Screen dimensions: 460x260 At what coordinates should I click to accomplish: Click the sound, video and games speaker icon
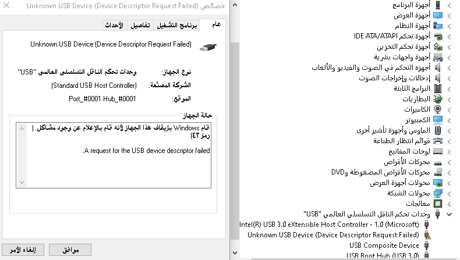[438, 67]
